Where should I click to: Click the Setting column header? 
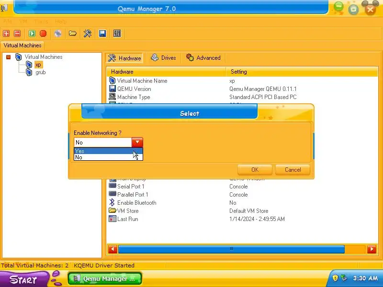pos(302,72)
